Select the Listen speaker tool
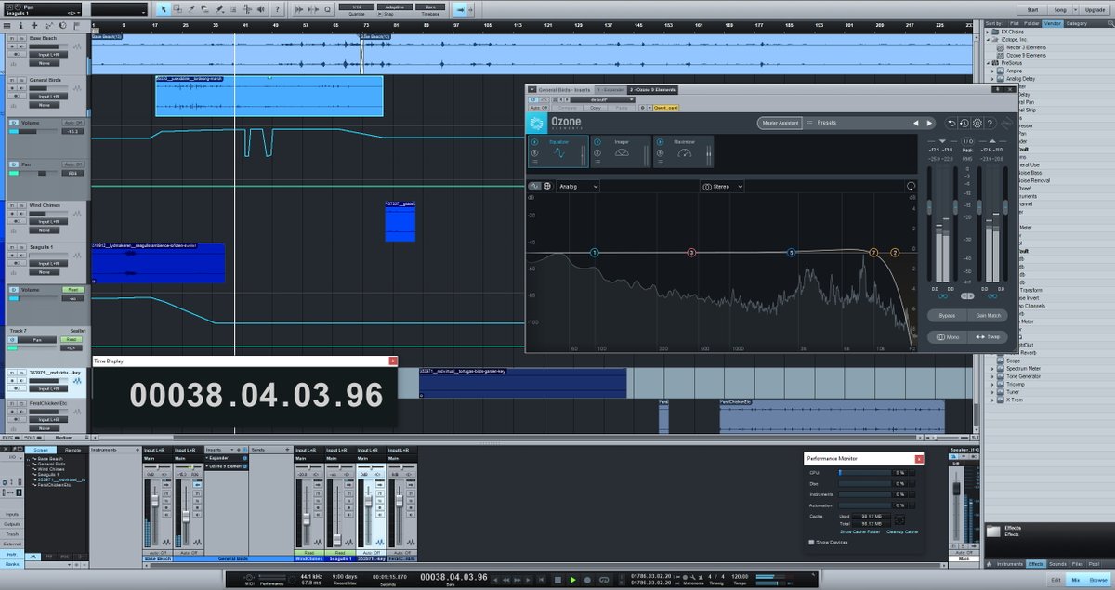This screenshot has width=1115, height=590. pos(260,9)
